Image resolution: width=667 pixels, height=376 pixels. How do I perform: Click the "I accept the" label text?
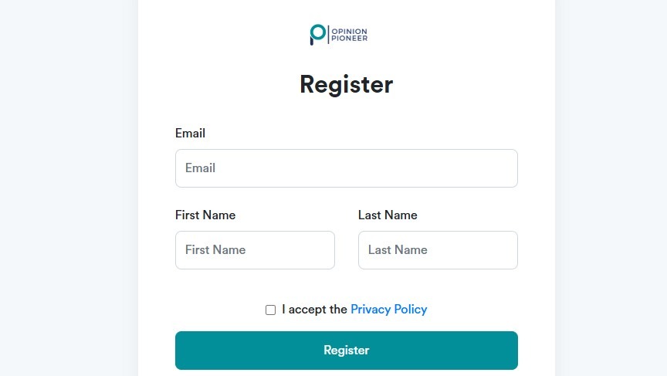click(314, 310)
